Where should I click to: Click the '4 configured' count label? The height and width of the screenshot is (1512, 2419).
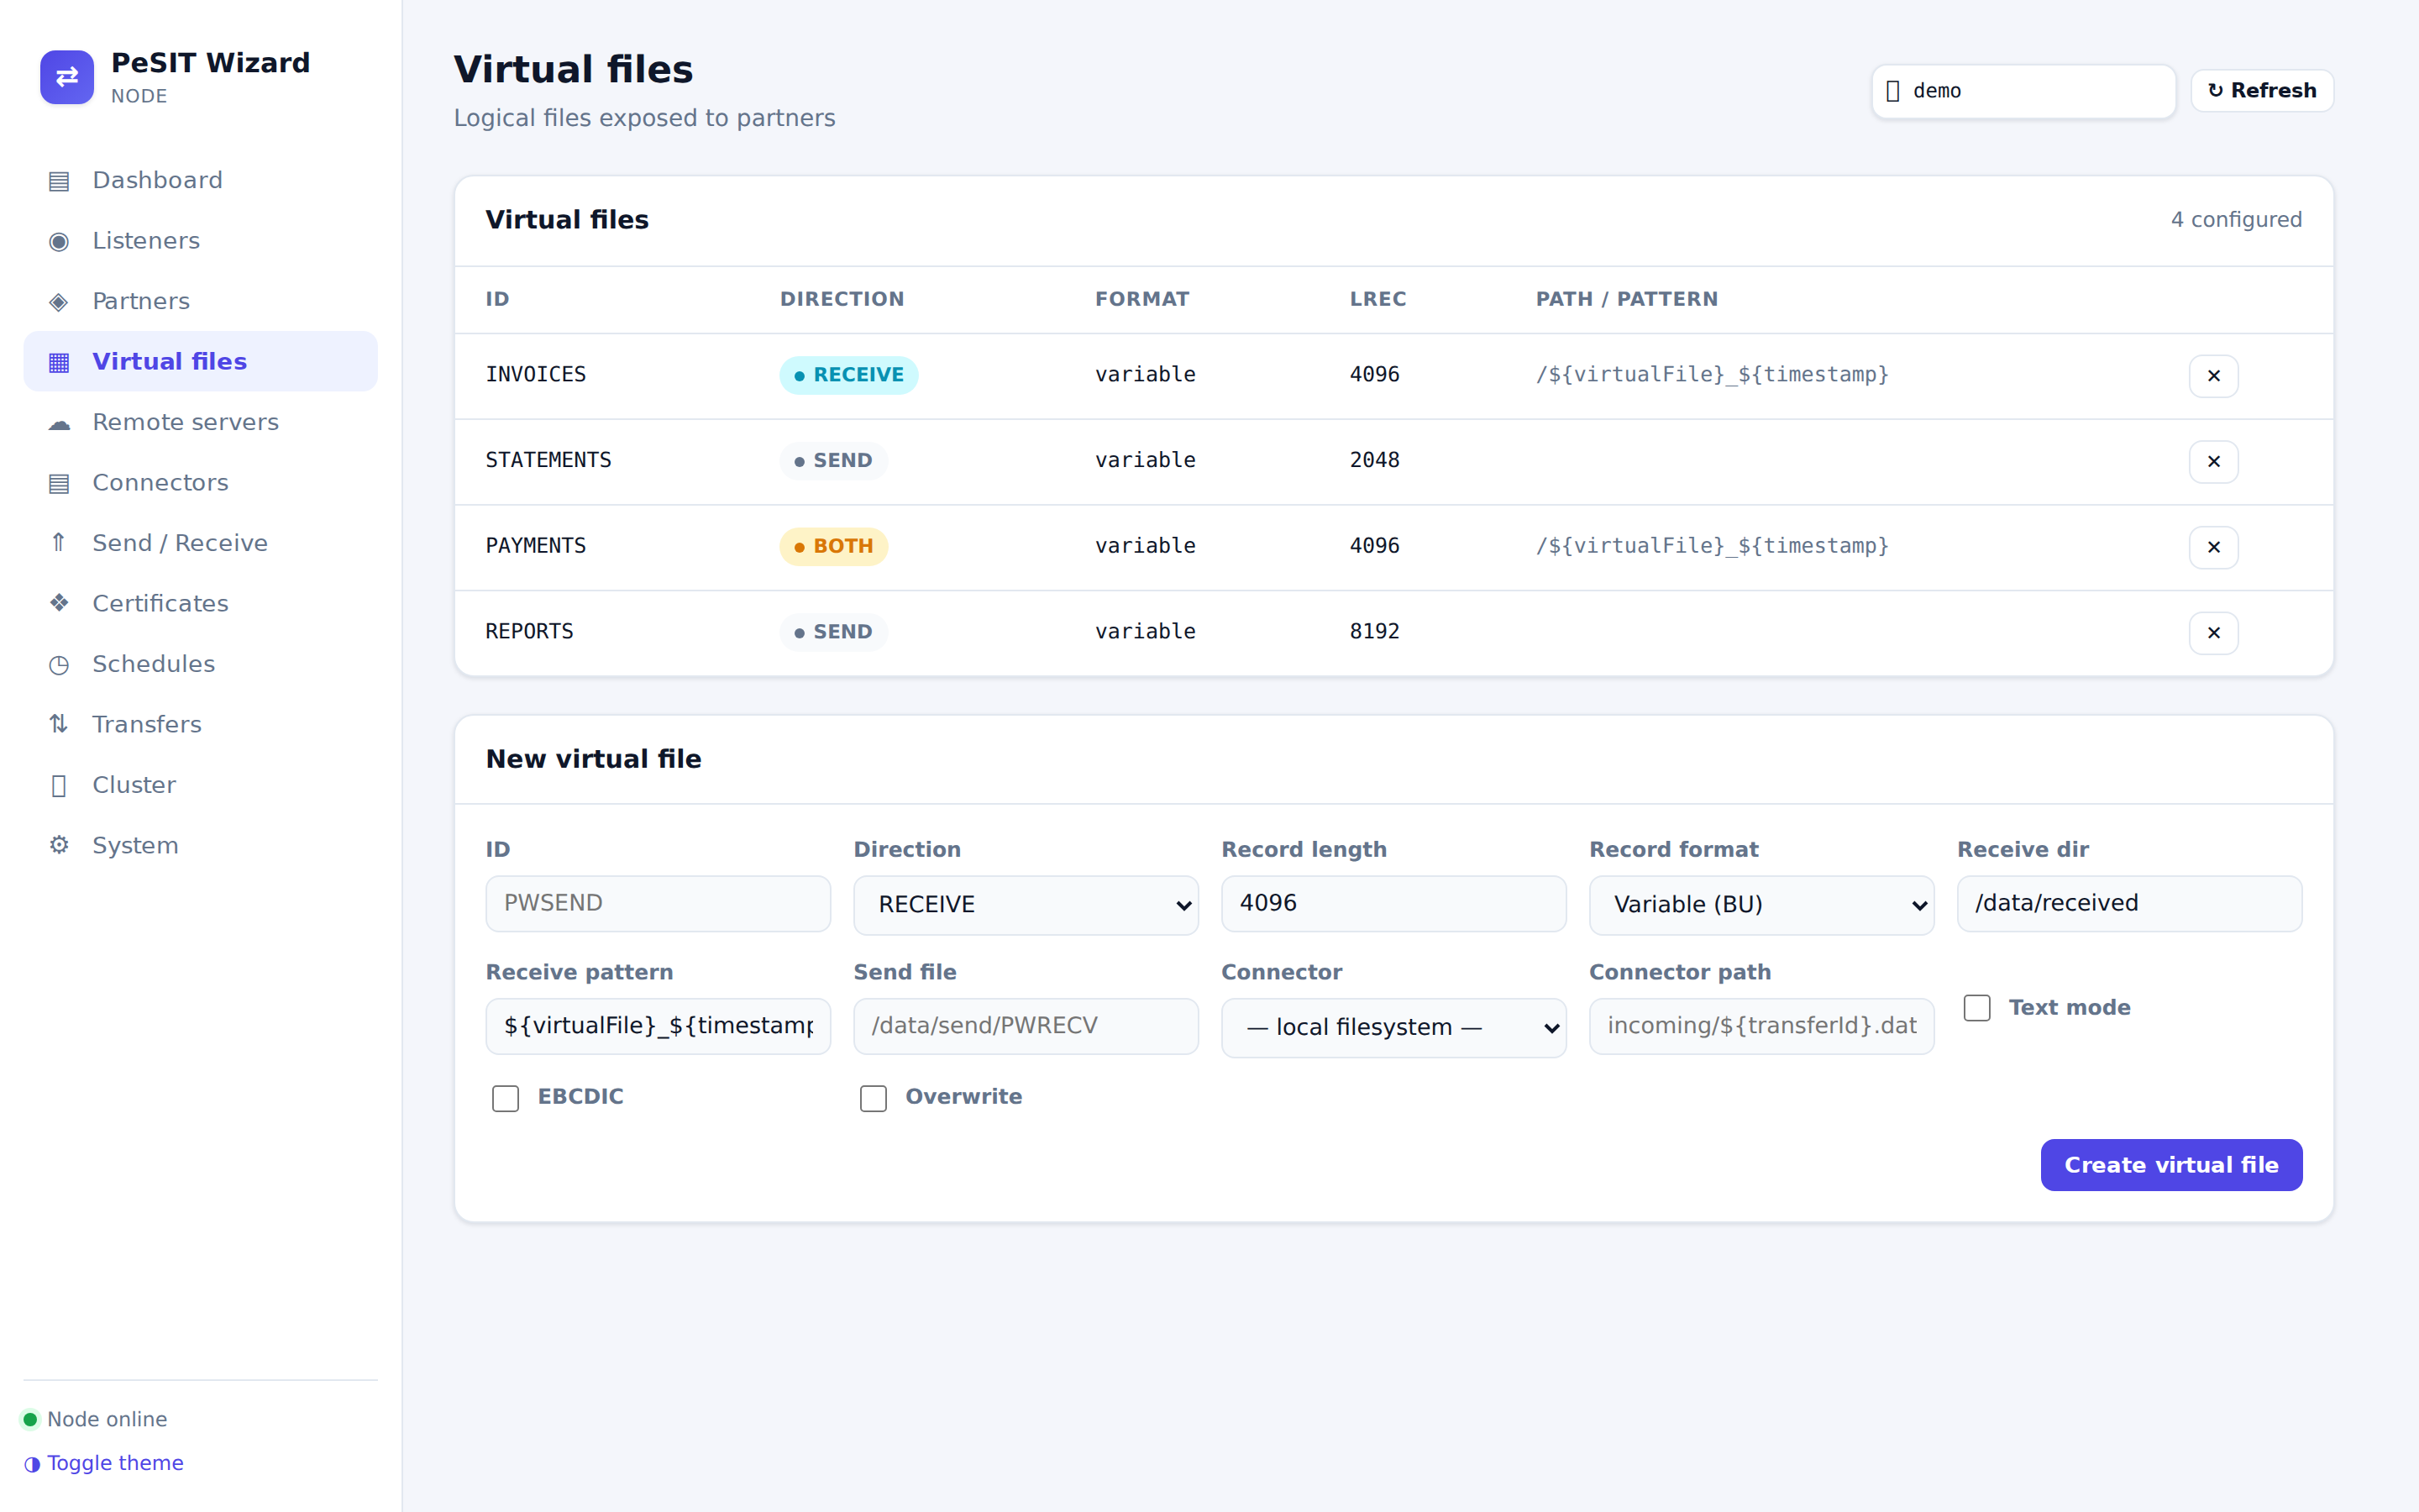pyautogui.click(x=2236, y=220)
